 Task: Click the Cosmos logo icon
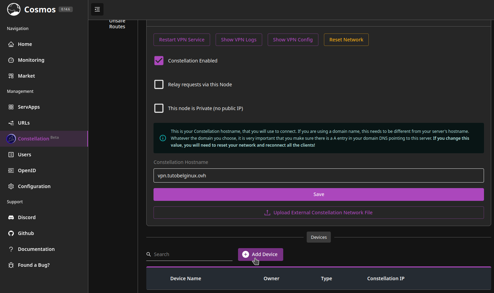coord(14,9)
